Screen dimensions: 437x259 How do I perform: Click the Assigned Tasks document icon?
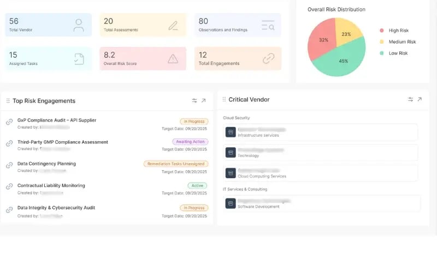[79, 58]
